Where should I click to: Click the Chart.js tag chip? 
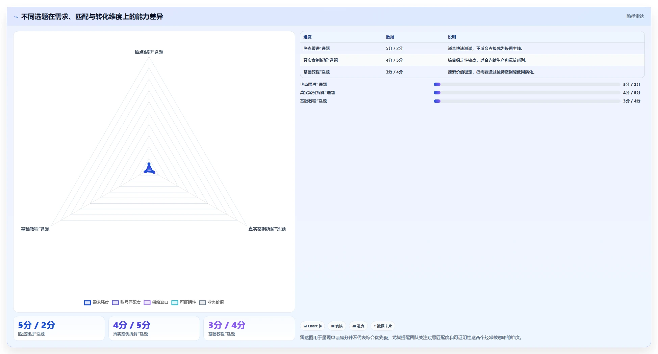pos(312,326)
